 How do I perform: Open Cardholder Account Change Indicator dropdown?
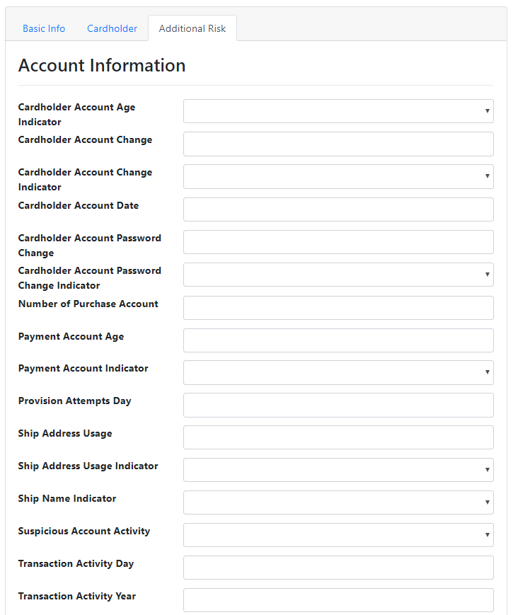338,176
